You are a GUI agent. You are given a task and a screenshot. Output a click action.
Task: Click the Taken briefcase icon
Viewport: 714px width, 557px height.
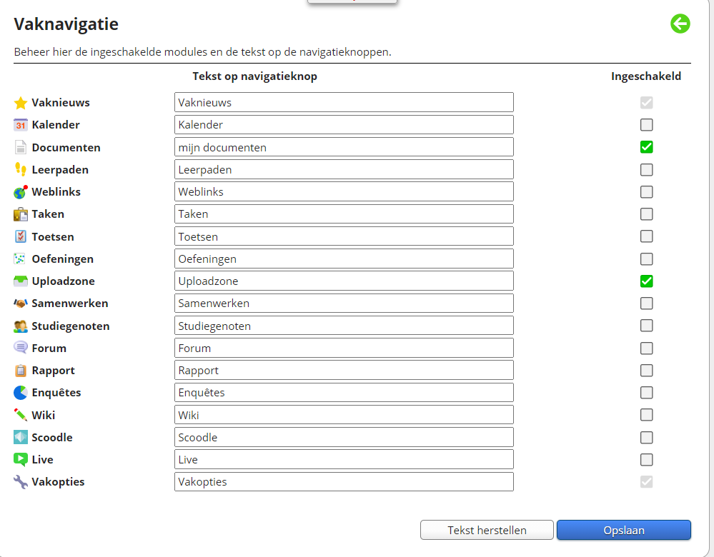pyautogui.click(x=21, y=214)
